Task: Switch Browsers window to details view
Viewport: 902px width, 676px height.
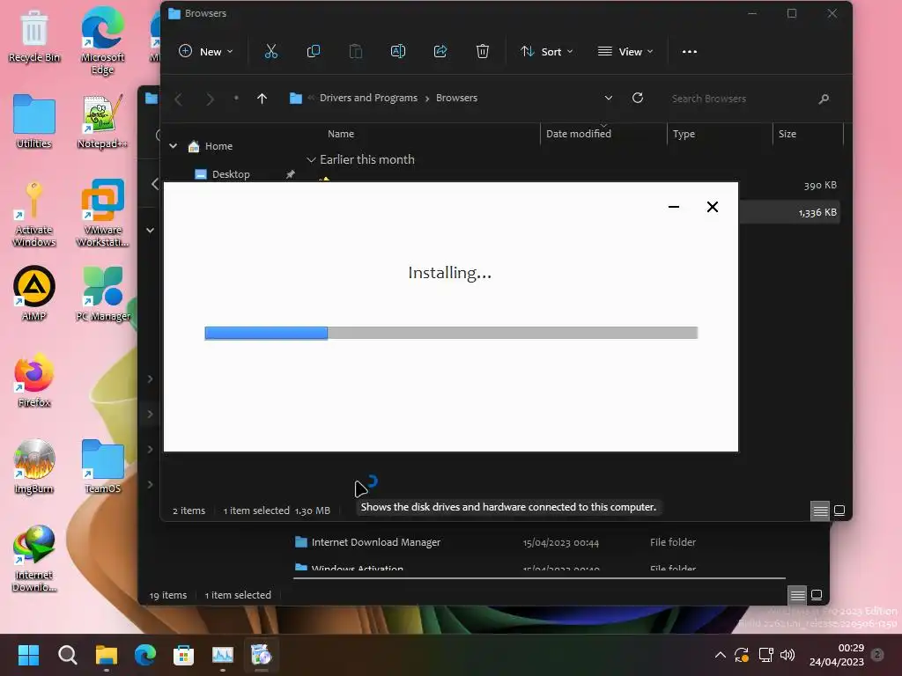Action: 820,510
